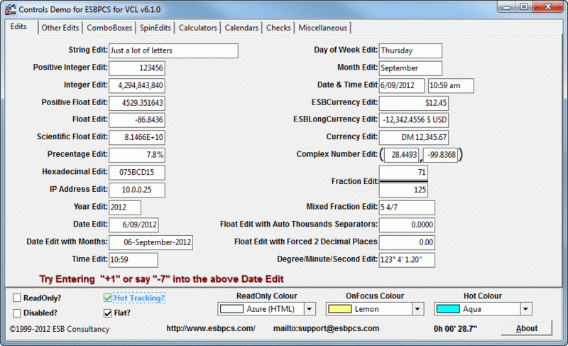Open the SpinEdits tab

click(x=155, y=28)
